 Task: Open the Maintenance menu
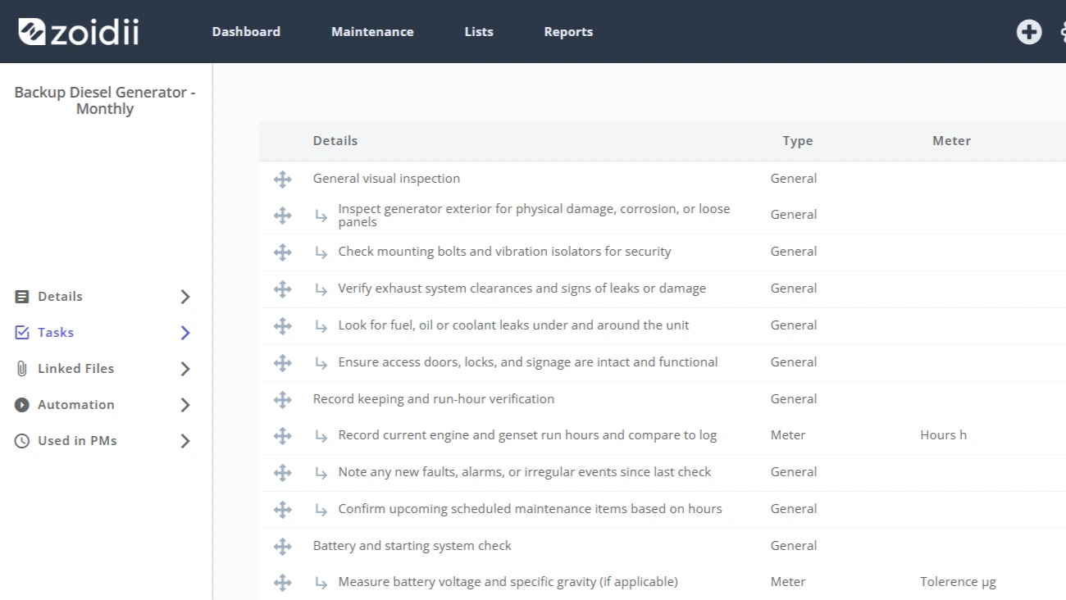pos(372,32)
